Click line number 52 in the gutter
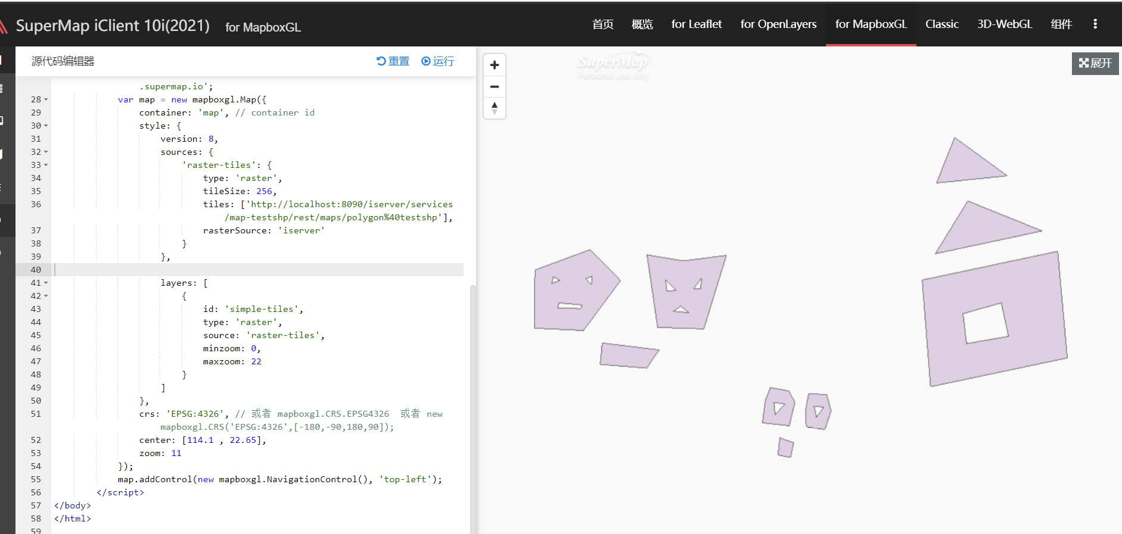The image size is (1122, 534). click(36, 440)
